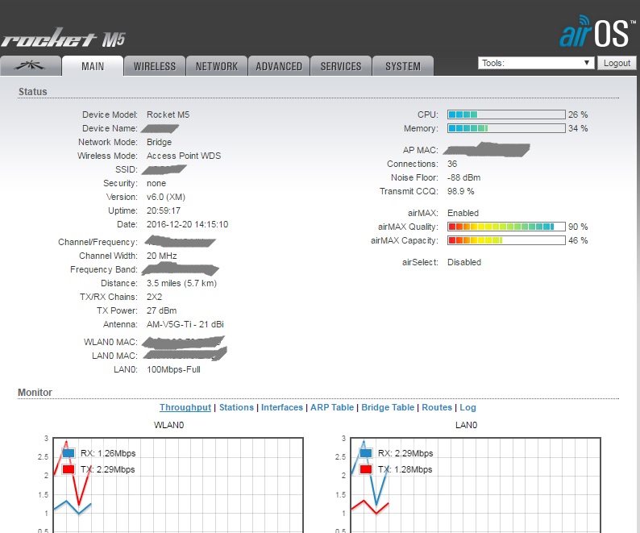Click the red TX legend square in WLAN0 chart
Viewport: 640px width, 533px height.
click(x=70, y=469)
